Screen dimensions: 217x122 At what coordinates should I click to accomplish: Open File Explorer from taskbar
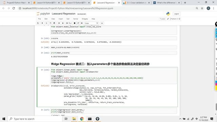[x=74, y=119]
